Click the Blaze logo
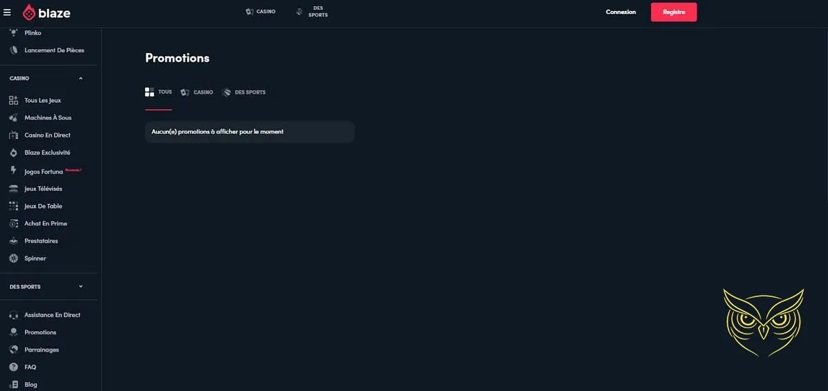 46,12
